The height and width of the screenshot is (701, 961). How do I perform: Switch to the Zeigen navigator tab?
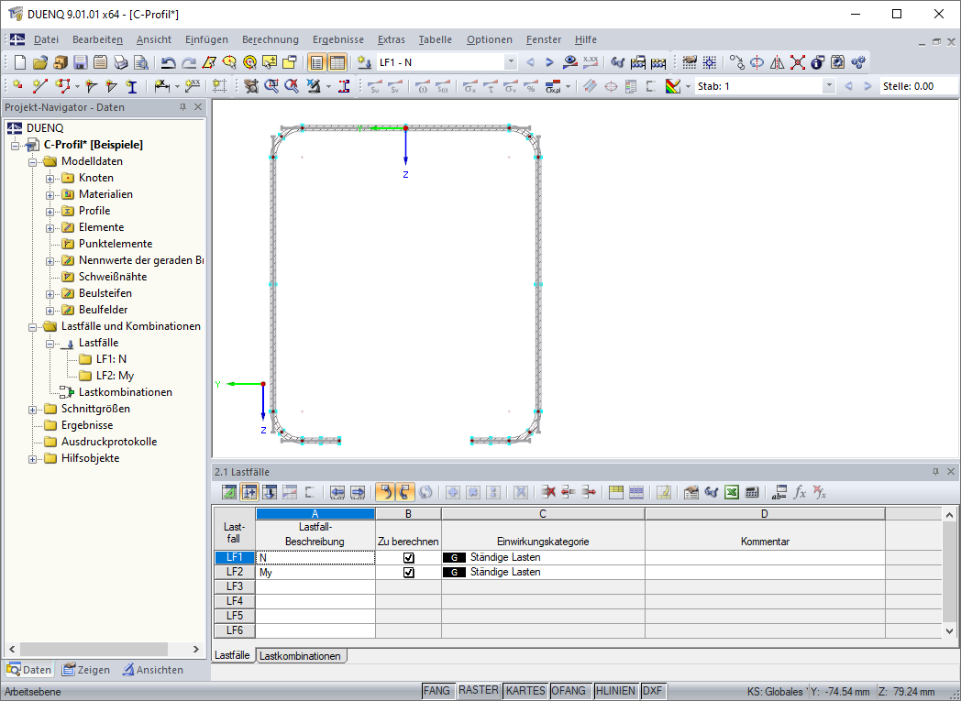(x=86, y=669)
